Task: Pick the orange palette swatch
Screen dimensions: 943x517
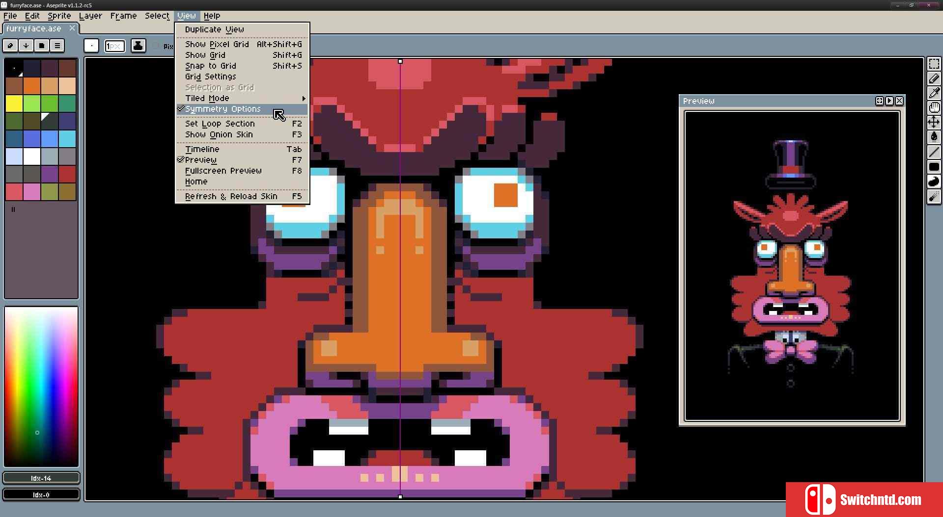Action: [x=32, y=86]
